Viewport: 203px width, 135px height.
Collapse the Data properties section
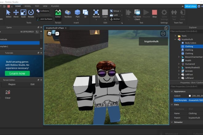click(172, 105)
